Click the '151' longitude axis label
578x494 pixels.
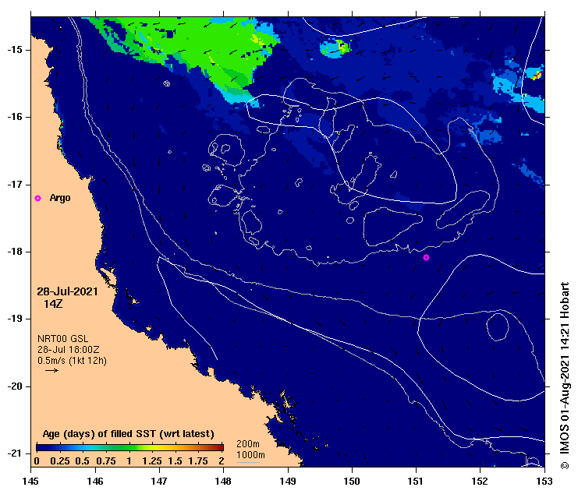coord(416,481)
